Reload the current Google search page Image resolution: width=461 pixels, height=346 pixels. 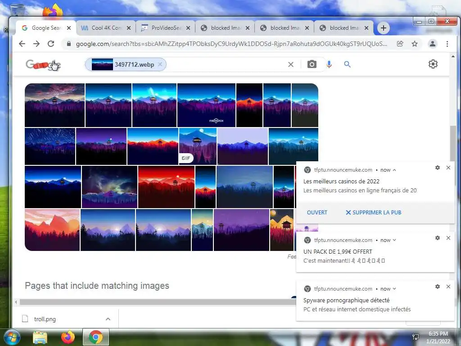[x=51, y=44]
